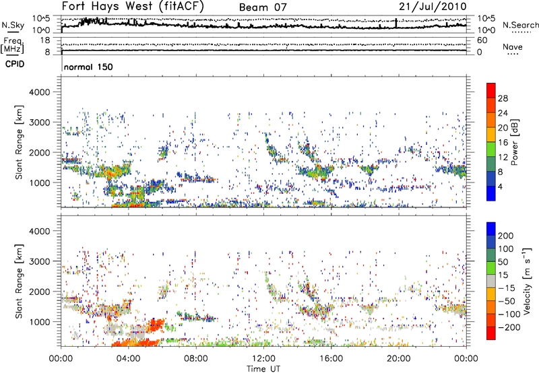Click the '1000' tick on the velocity panel
The height and width of the screenshot is (373, 539).
39,322
